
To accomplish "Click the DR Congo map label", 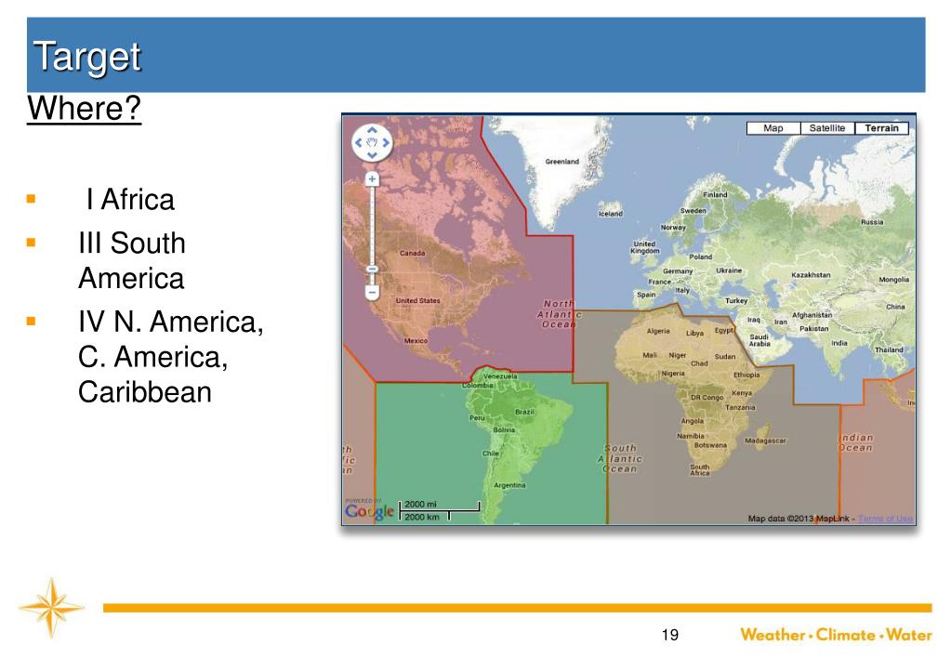I will (x=707, y=397).
